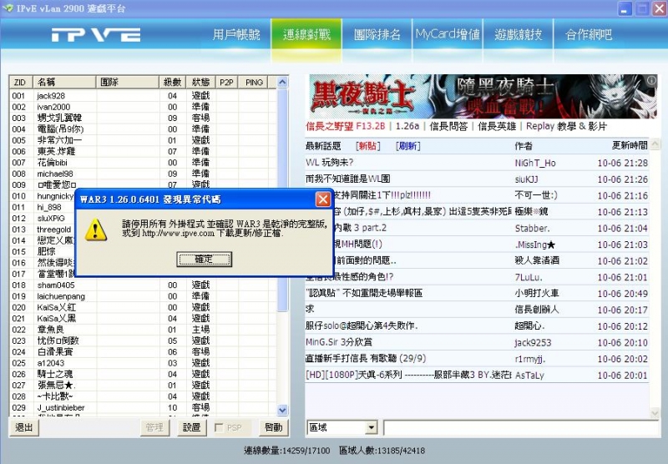Open the [HD][1080P]天真-6系列 topic
Image resolution: width=668 pixels, height=464 pixels.
pos(408,375)
